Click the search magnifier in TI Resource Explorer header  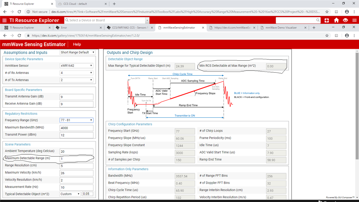318,20
